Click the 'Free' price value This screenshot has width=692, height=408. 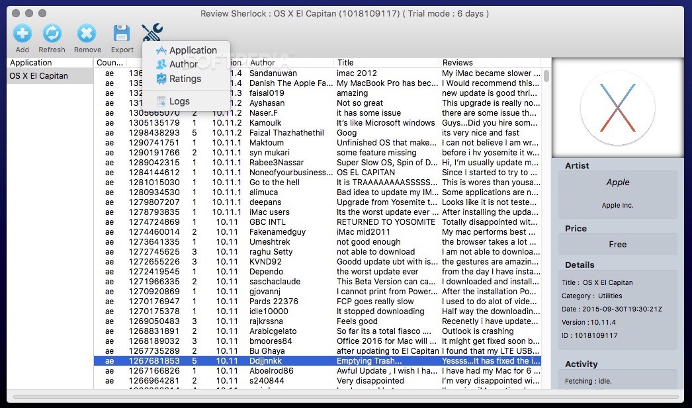(617, 245)
